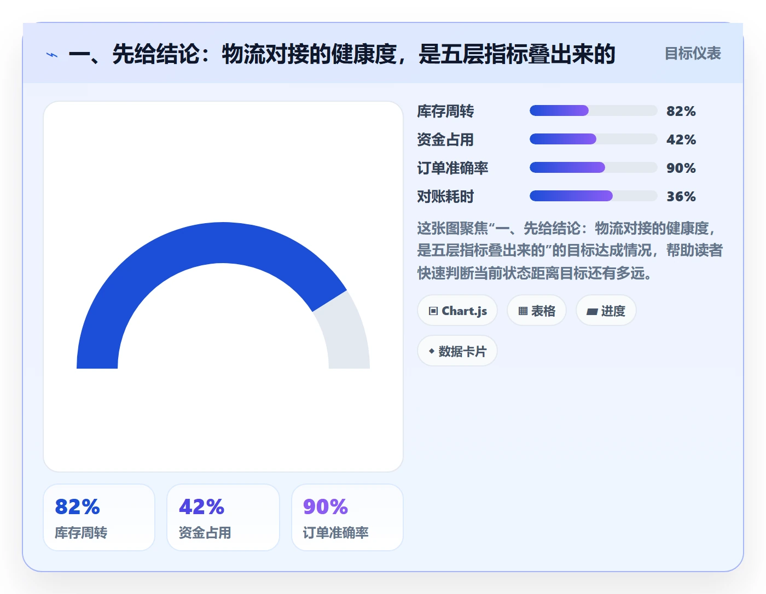Viewport: 766px width, 594px height.
Task: Select the Chart.js tag
Action: click(457, 311)
